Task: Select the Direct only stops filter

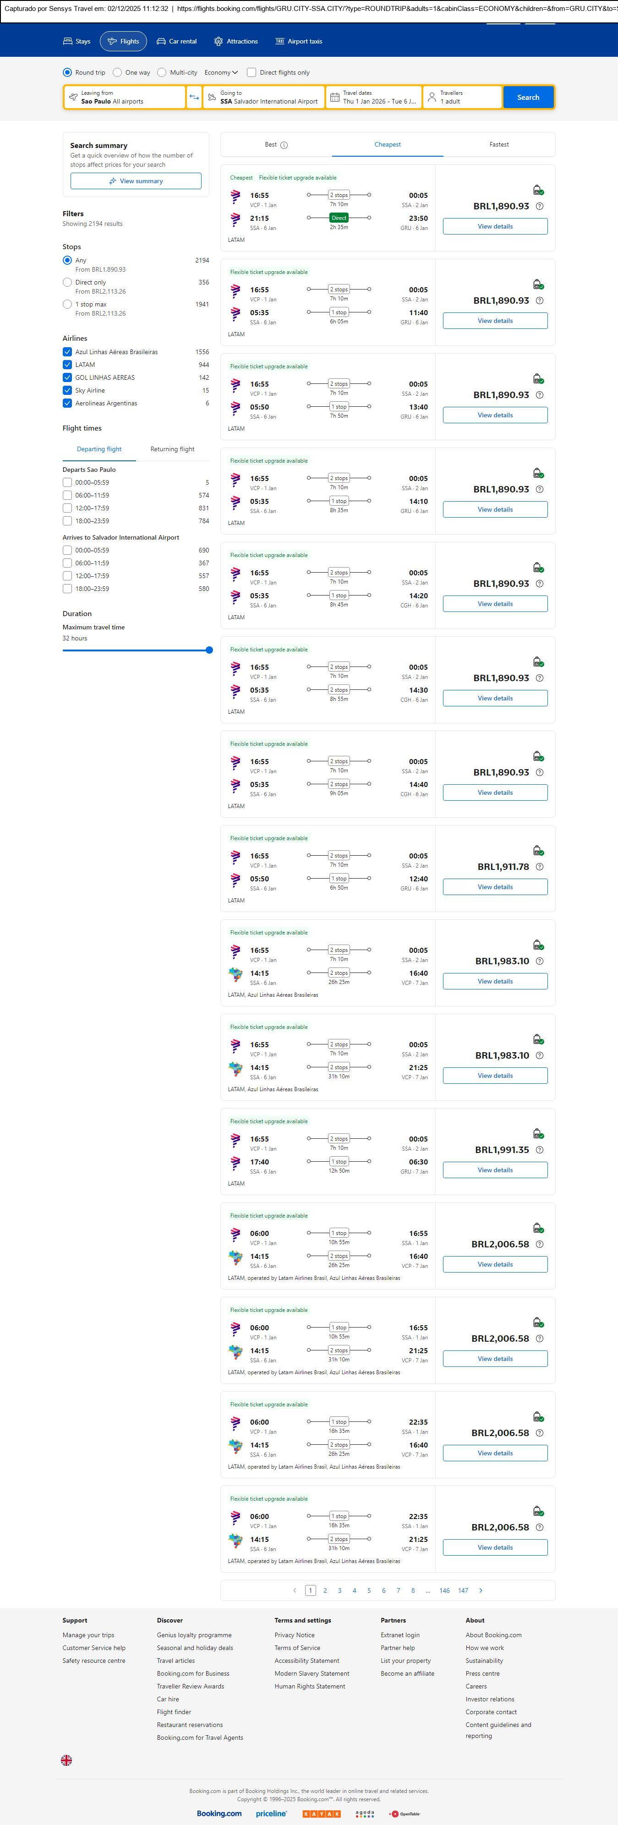Action: pyautogui.click(x=67, y=283)
